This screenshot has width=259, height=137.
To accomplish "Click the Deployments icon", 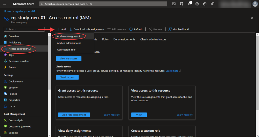I will click(5, 81).
